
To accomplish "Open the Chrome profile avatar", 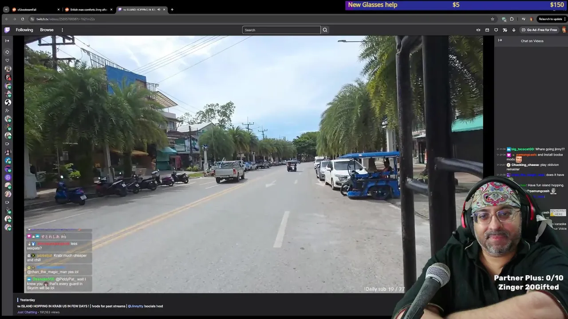I will [x=531, y=19].
